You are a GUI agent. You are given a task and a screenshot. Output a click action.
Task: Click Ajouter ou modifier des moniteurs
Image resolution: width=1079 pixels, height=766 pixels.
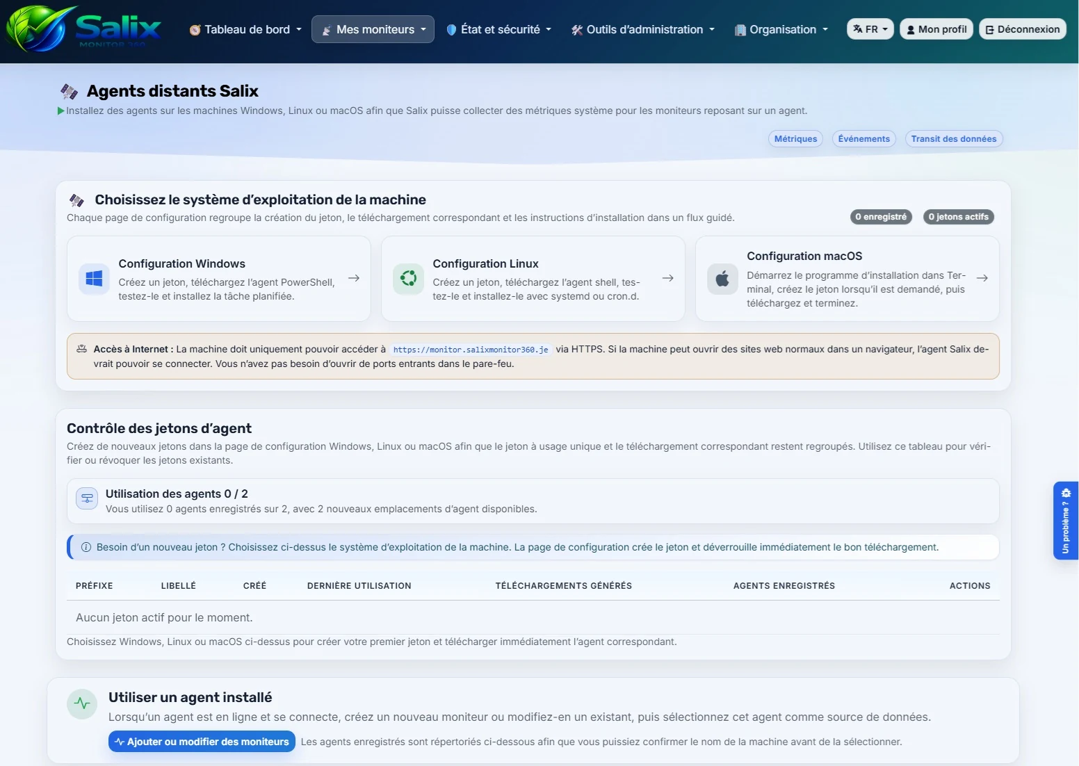[x=202, y=742]
